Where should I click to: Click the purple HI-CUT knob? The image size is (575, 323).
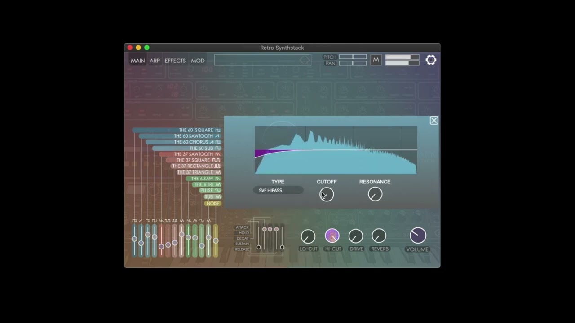click(332, 236)
